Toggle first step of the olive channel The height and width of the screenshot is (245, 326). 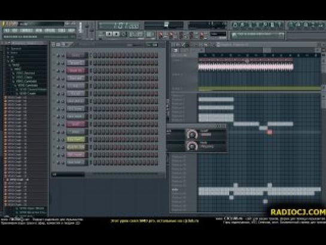pyautogui.click(x=95, y=147)
